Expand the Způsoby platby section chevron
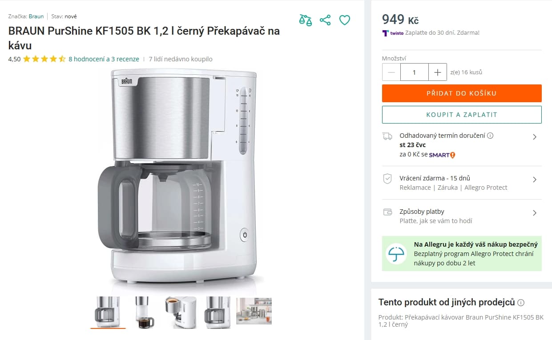The height and width of the screenshot is (340, 552). 535,213
